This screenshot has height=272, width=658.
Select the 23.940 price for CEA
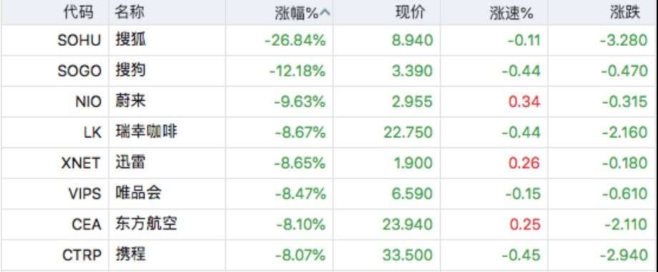(407, 224)
